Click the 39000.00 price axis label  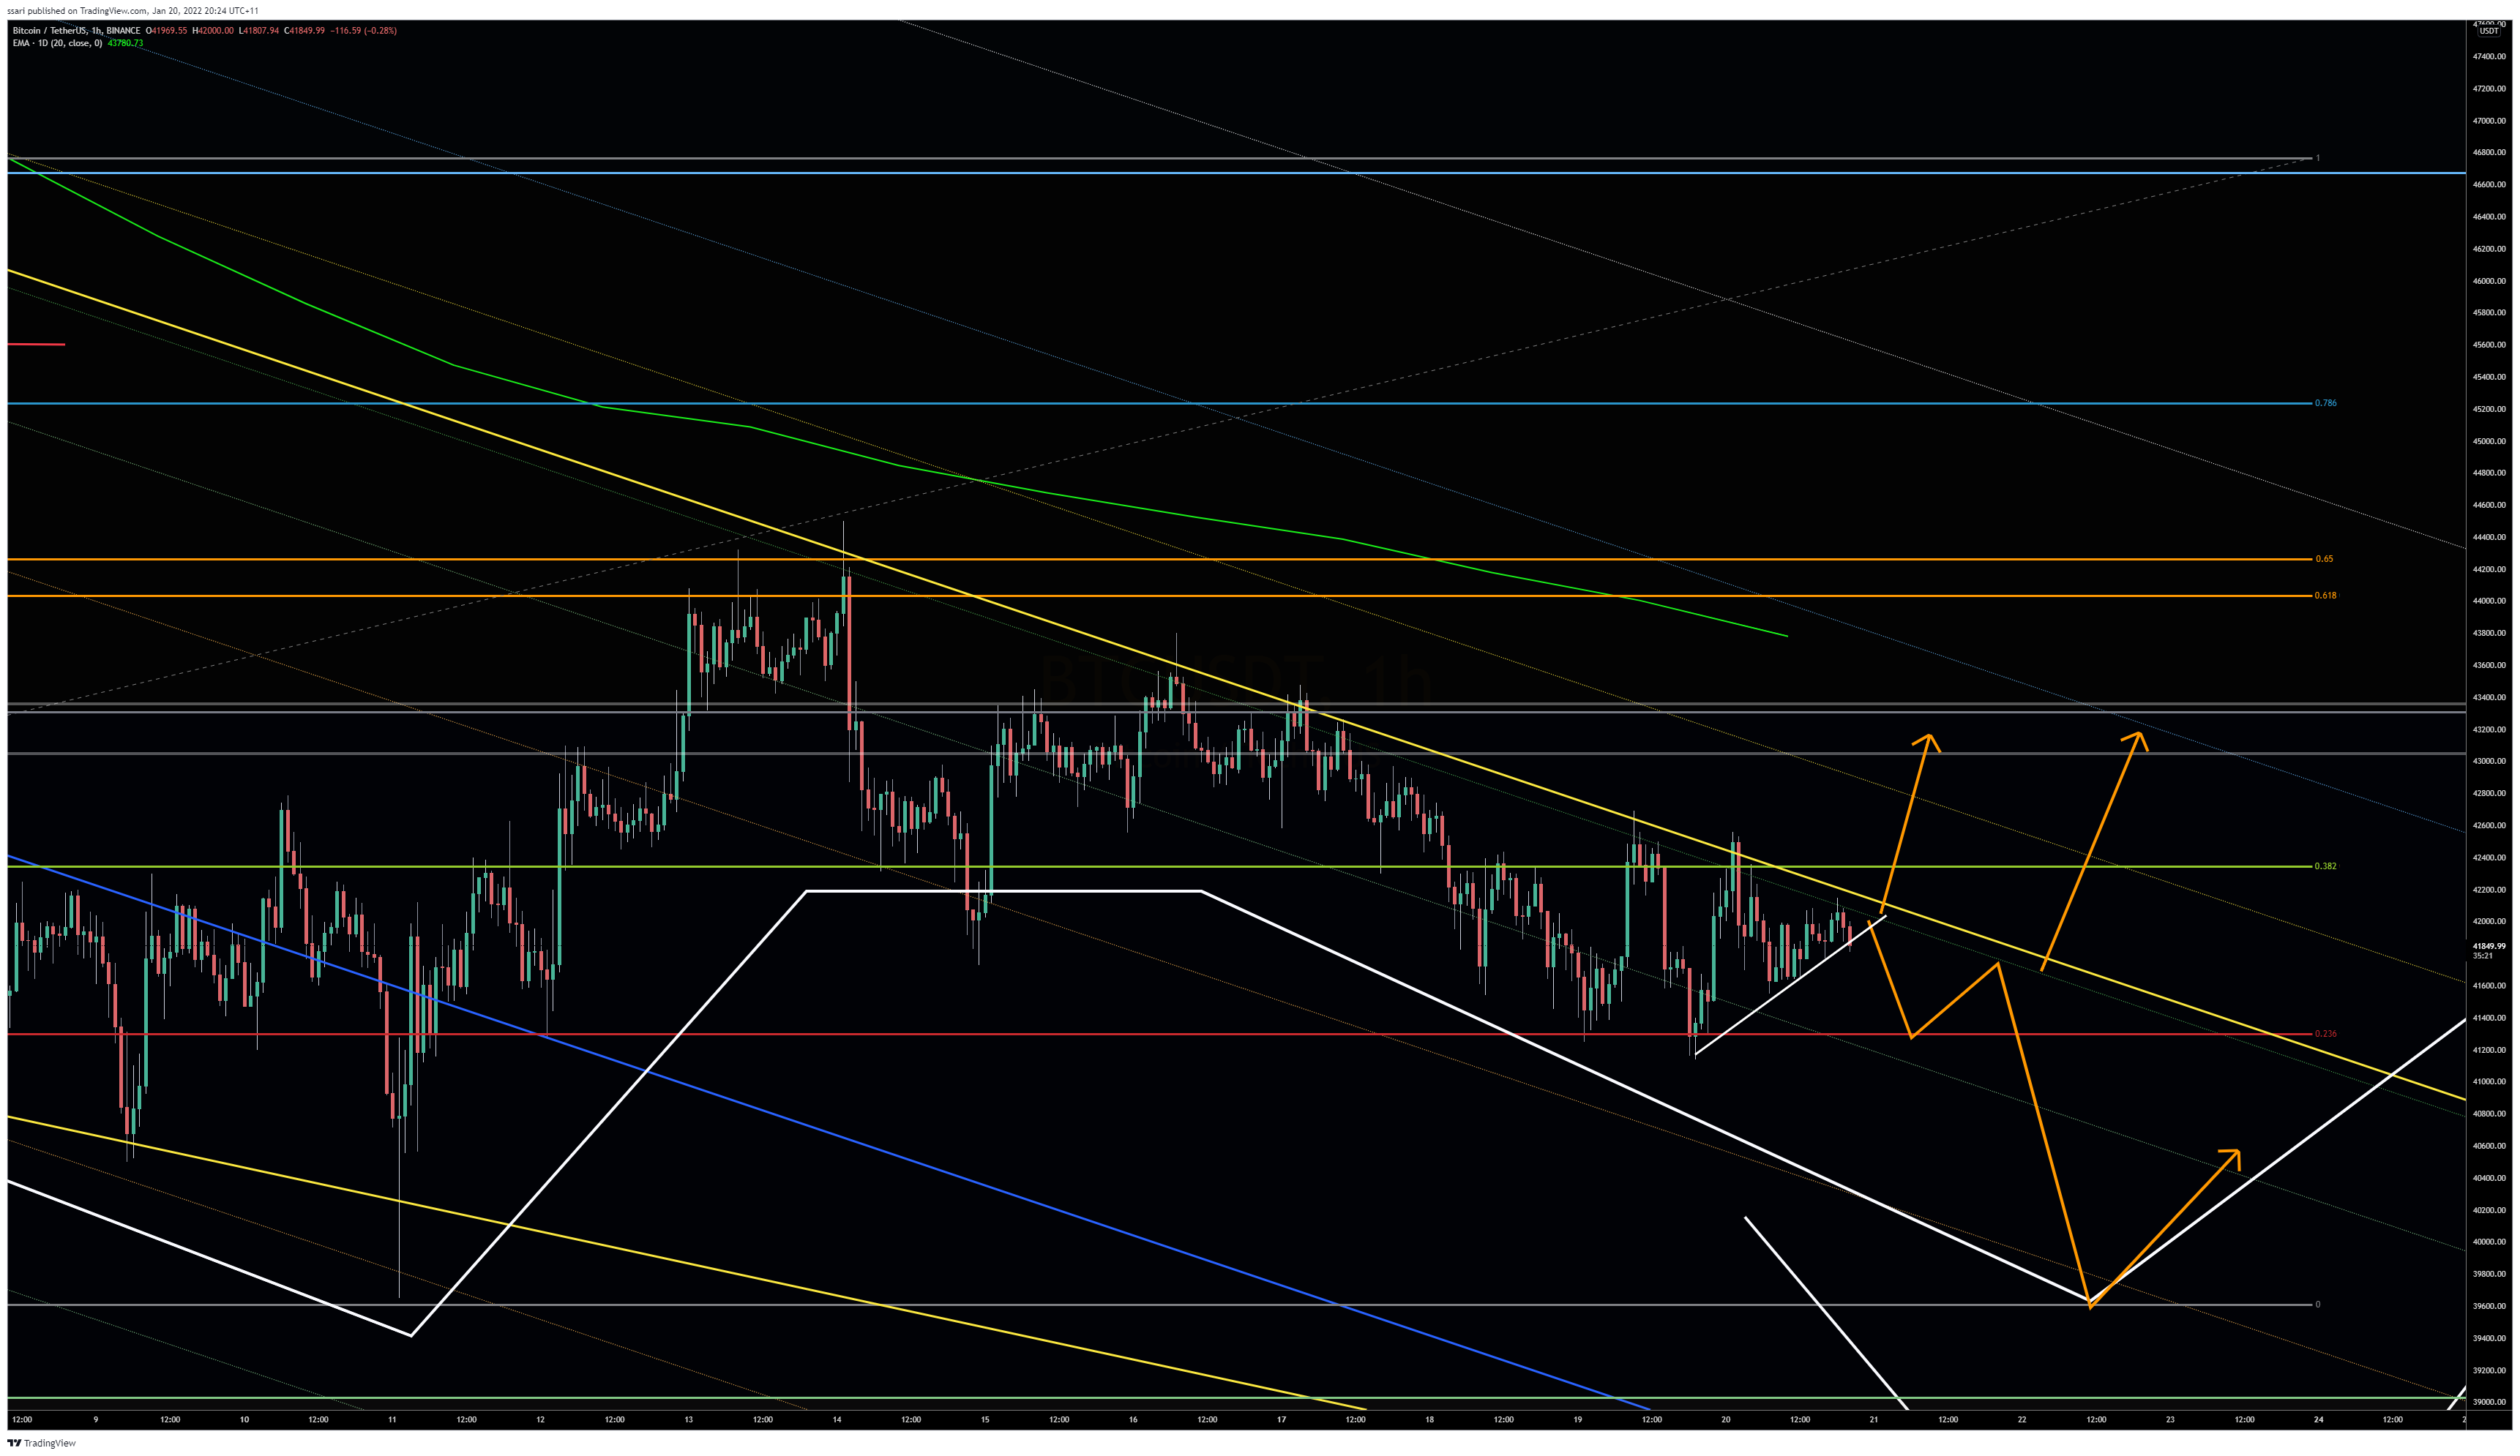2489,1402
